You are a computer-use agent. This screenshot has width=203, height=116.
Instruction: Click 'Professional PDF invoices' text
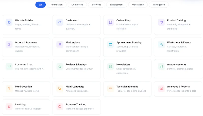pos(28,109)
